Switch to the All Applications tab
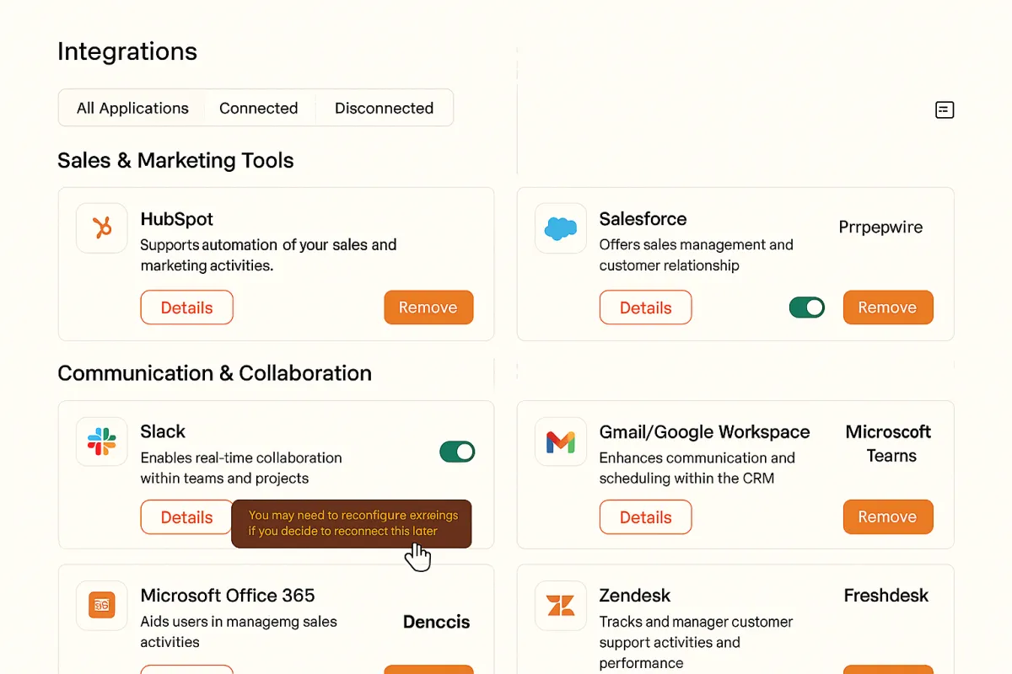Viewport: 1012px width, 674px height. point(132,108)
